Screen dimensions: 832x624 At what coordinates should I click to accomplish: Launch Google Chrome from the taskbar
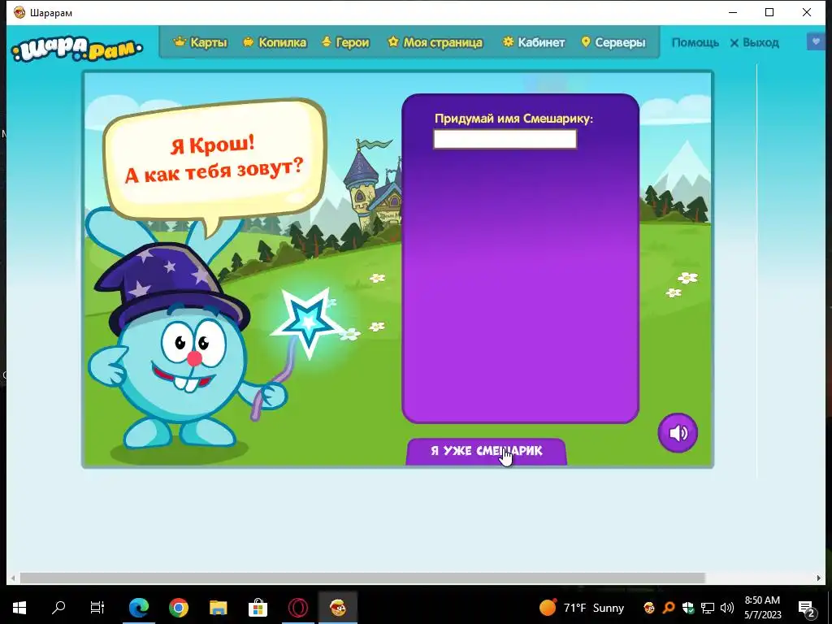[x=178, y=607]
